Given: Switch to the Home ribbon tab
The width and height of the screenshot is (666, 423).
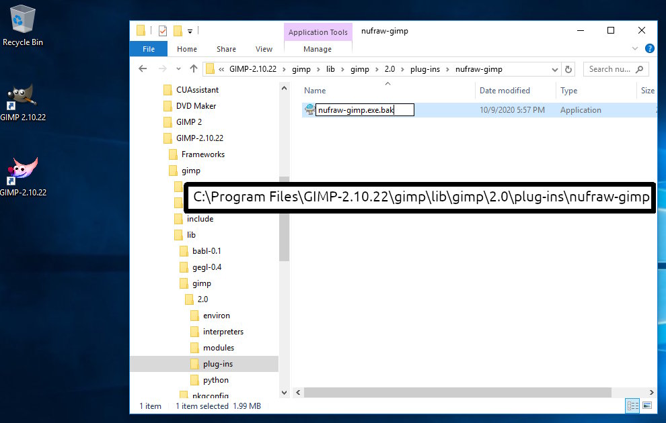Looking at the screenshot, I should pos(187,49).
